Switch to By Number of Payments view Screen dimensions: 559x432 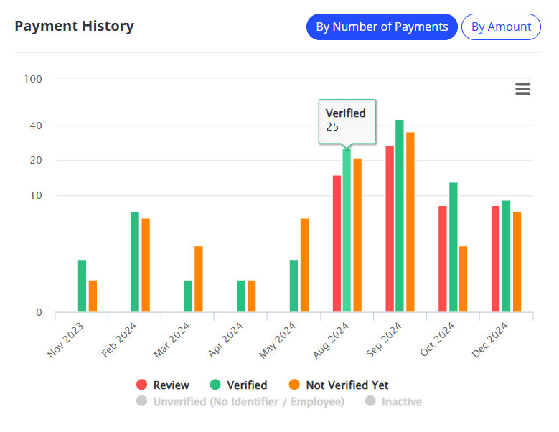click(x=382, y=27)
